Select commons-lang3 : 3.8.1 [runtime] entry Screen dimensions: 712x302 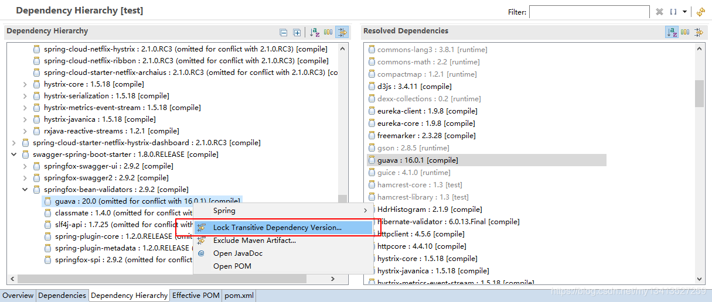coord(427,50)
